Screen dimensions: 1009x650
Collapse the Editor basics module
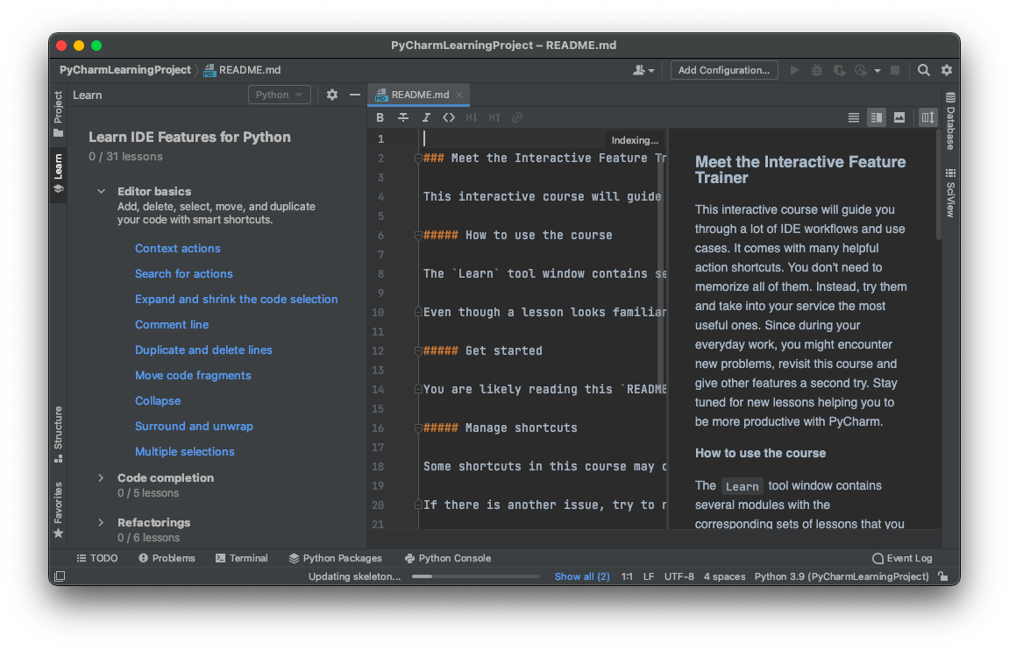(x=101, y=191)
